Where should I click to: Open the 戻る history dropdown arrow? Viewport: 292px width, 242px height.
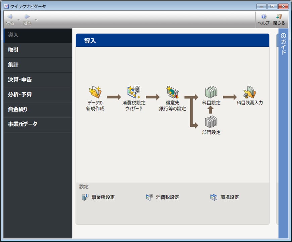click(x=19, y=19)
